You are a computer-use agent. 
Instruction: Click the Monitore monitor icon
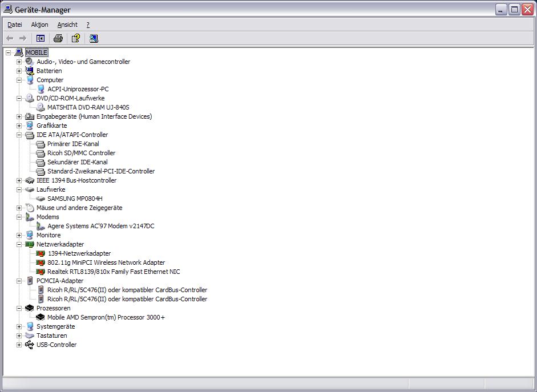click(x=30, y=235)
